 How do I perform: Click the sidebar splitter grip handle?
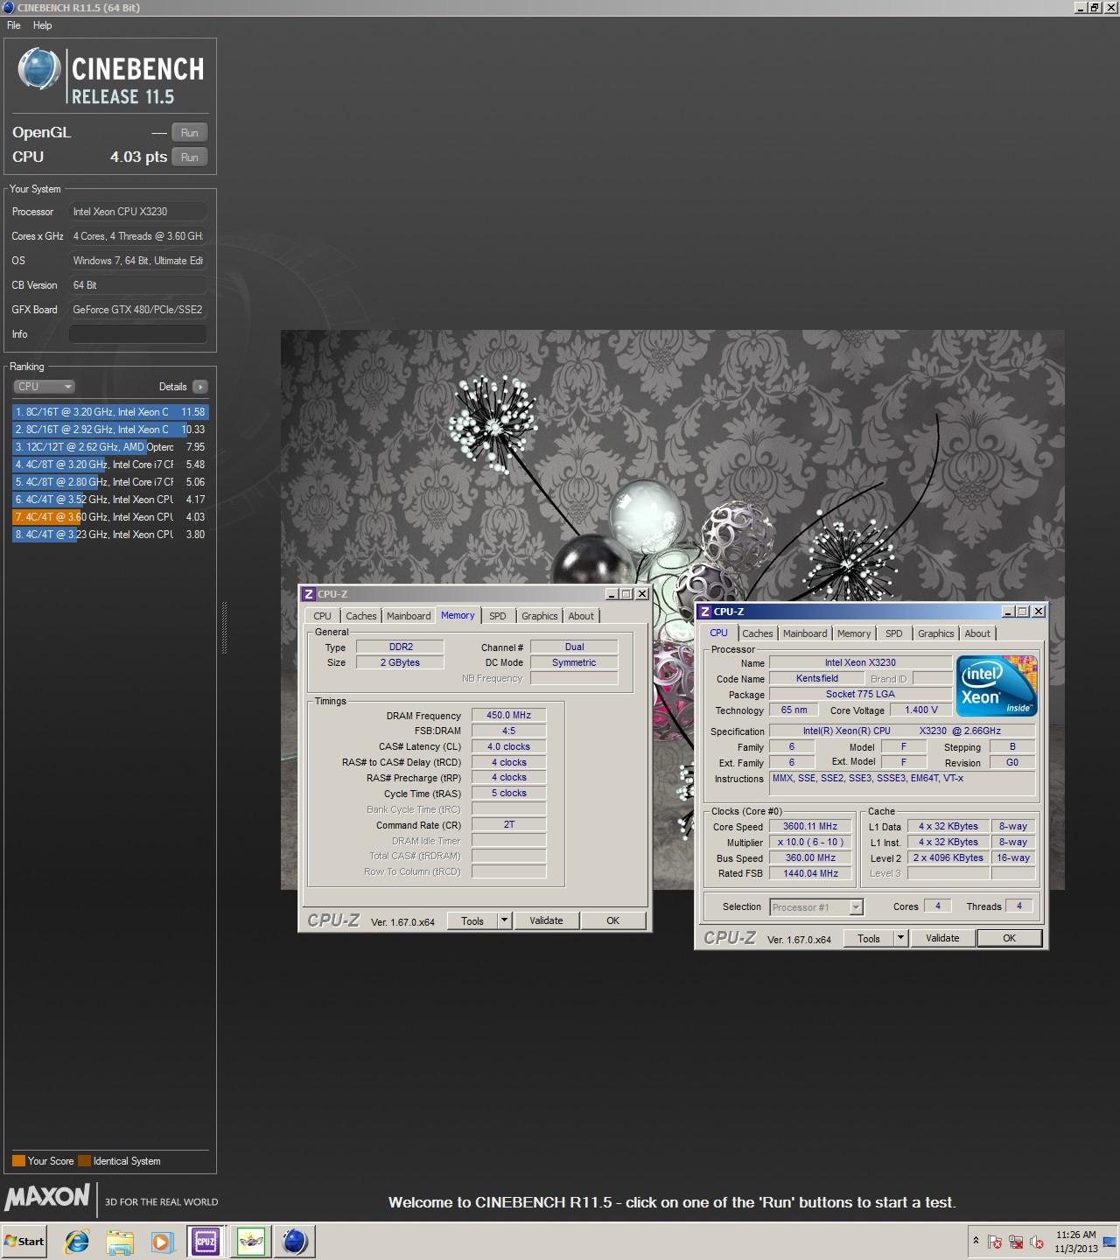225,627
